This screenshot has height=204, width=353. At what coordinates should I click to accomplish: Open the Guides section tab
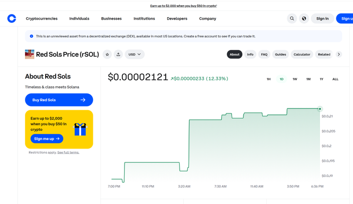[x=280, y=55]
